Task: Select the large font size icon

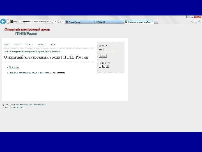Action: (x=107, y=66)
